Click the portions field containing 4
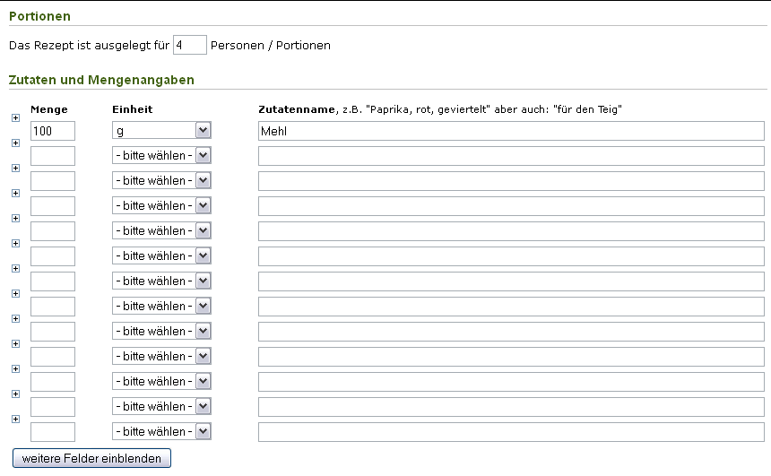 click(x=189, y=45)
